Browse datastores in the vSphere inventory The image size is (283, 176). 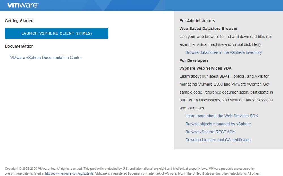coord(224,52)
